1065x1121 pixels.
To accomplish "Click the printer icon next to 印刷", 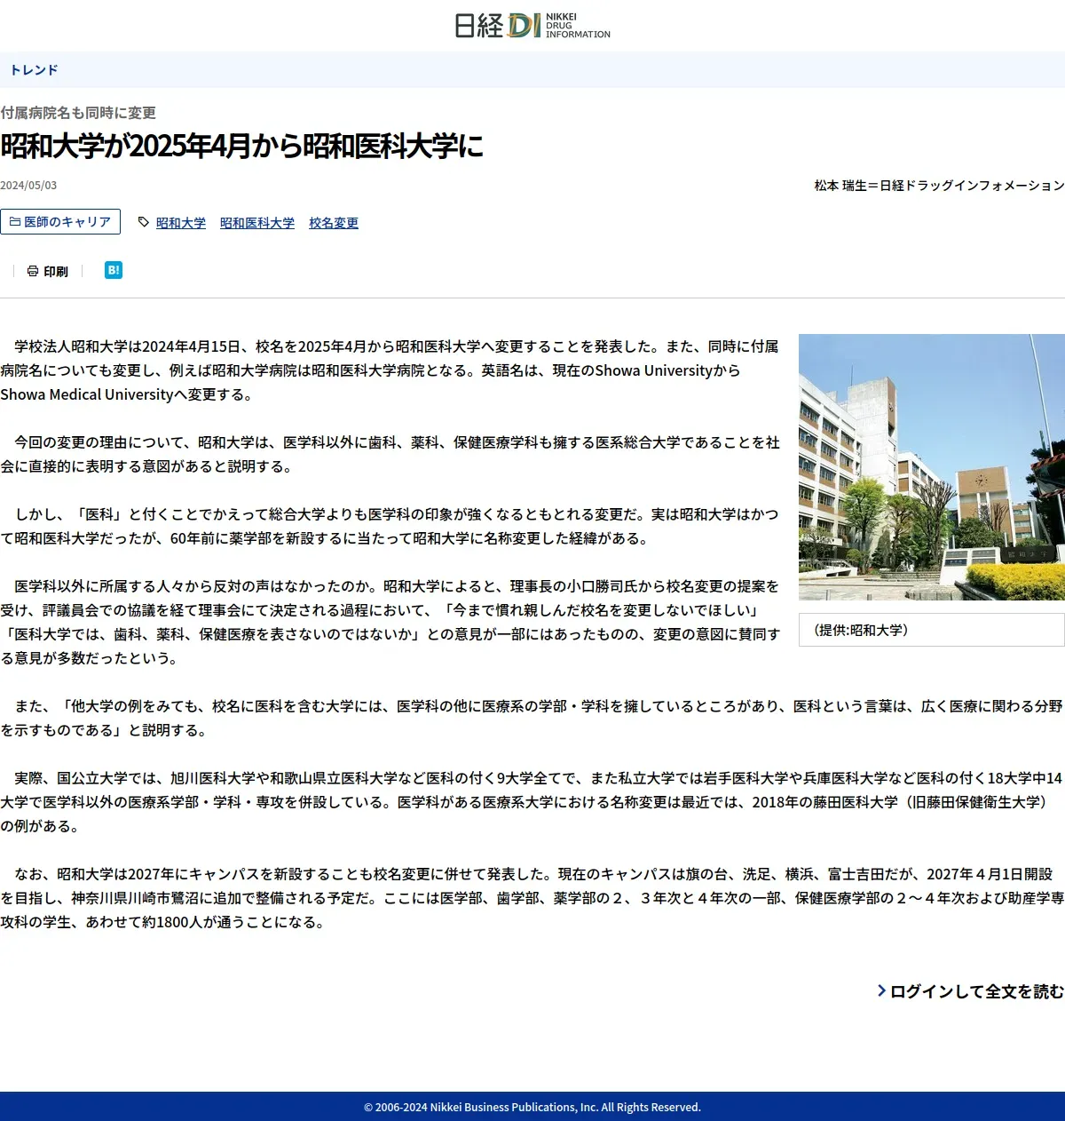I will click(33, 271).
